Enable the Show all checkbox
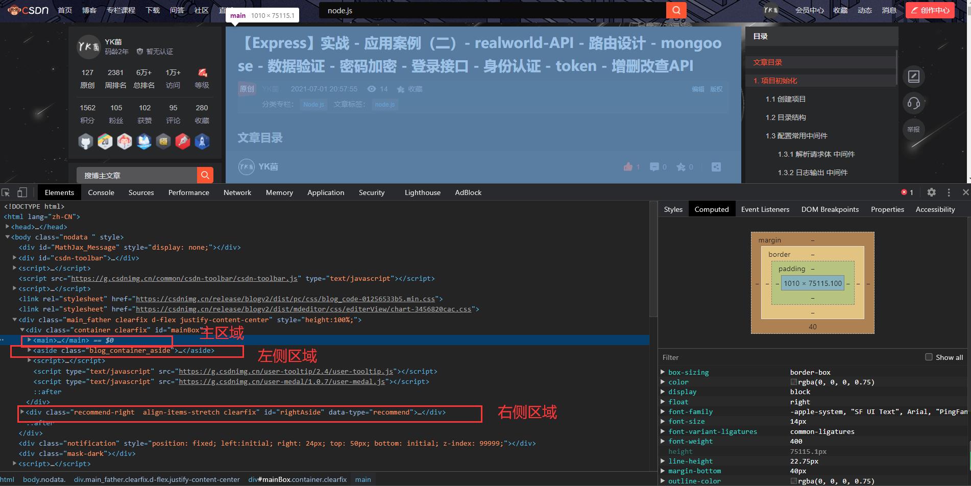This screenshot has height=486, width=971. (929, 357)
